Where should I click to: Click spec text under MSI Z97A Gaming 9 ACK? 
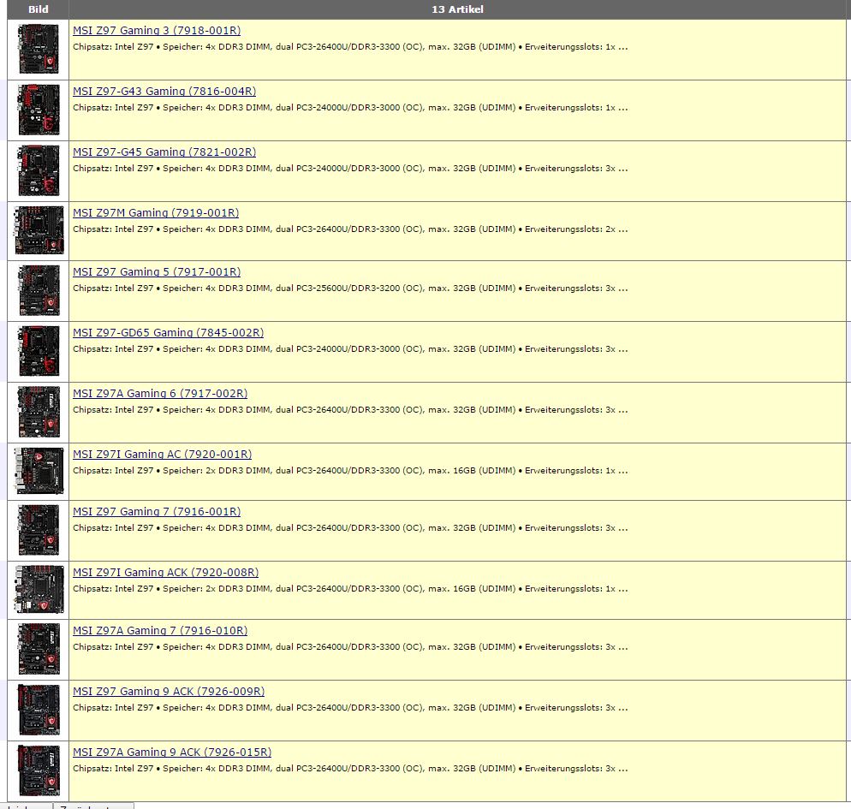coord(350,769)
